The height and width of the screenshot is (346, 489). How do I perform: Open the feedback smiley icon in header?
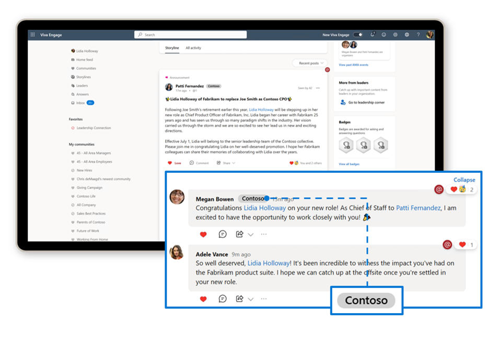(384, 34)
